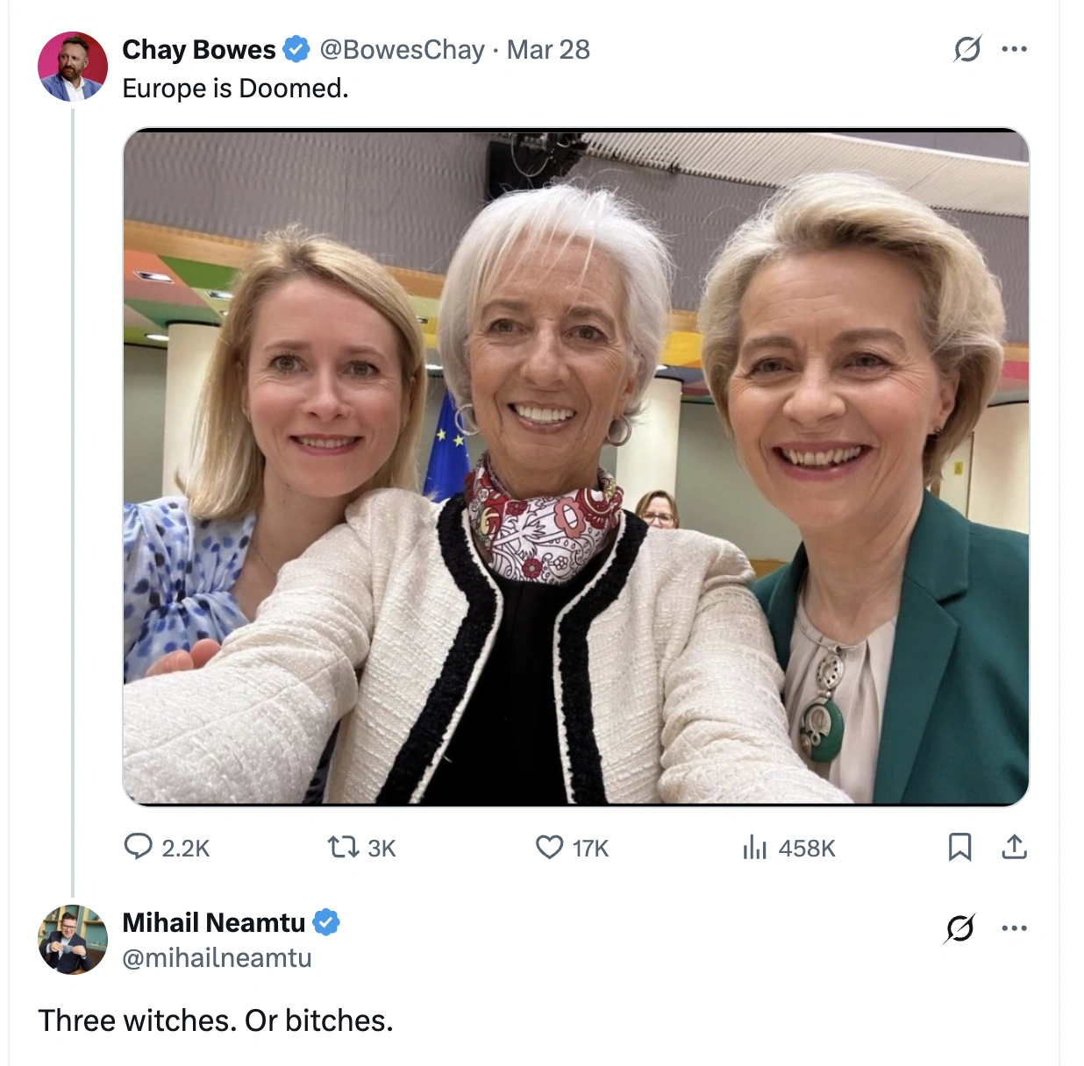Open Mihail Neamtu profile avatar
Viewport: 1084px width, 1066px height.
coord(73,939)
